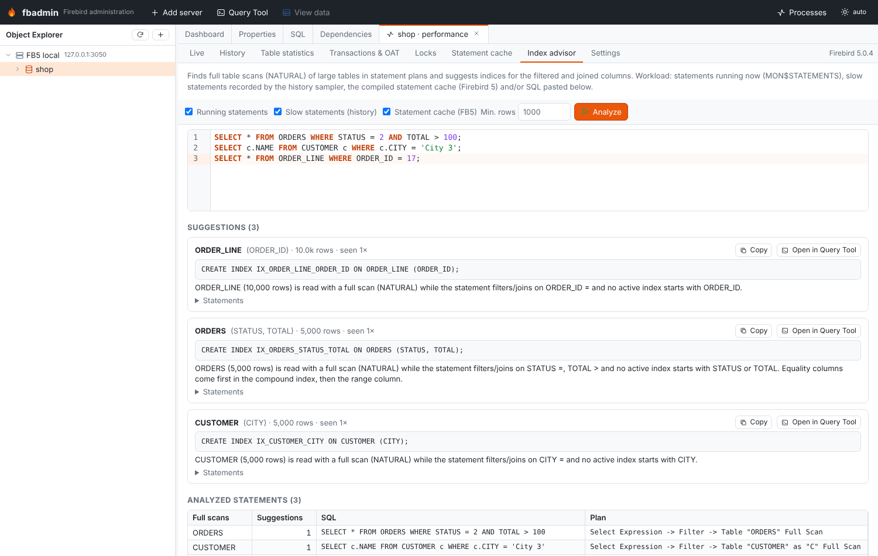Open the Live subtab
The image size is (878, 556).
197,53
